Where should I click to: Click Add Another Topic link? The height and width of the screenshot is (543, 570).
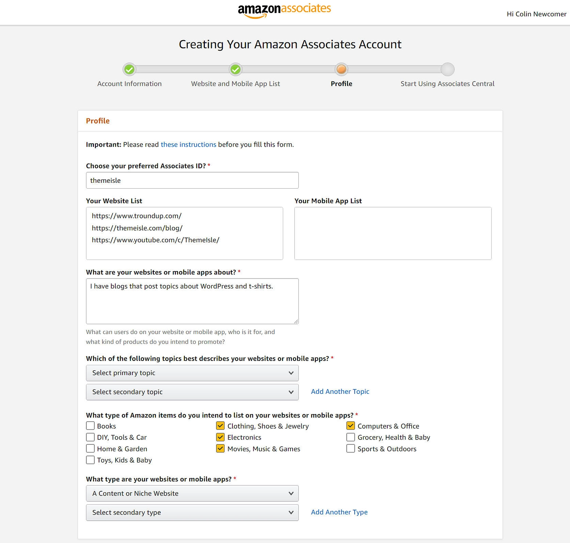[340, 391]
